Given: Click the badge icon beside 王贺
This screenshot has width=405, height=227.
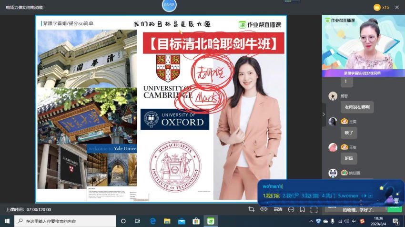Looking at the screenshot, I should [344, 147].
